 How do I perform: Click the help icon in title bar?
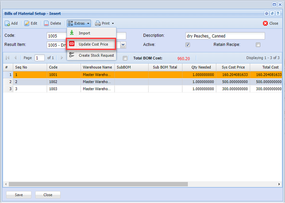pyautogui.click(x=279, y=14)
